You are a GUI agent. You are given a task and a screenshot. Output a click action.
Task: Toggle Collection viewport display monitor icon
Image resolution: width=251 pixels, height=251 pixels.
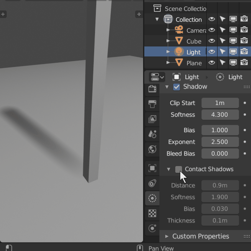click(x=233, y=19)
